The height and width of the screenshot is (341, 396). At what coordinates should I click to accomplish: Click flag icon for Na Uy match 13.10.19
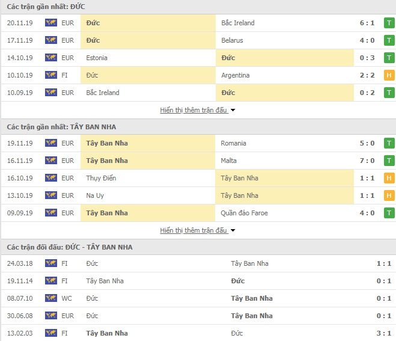(50, 195)
